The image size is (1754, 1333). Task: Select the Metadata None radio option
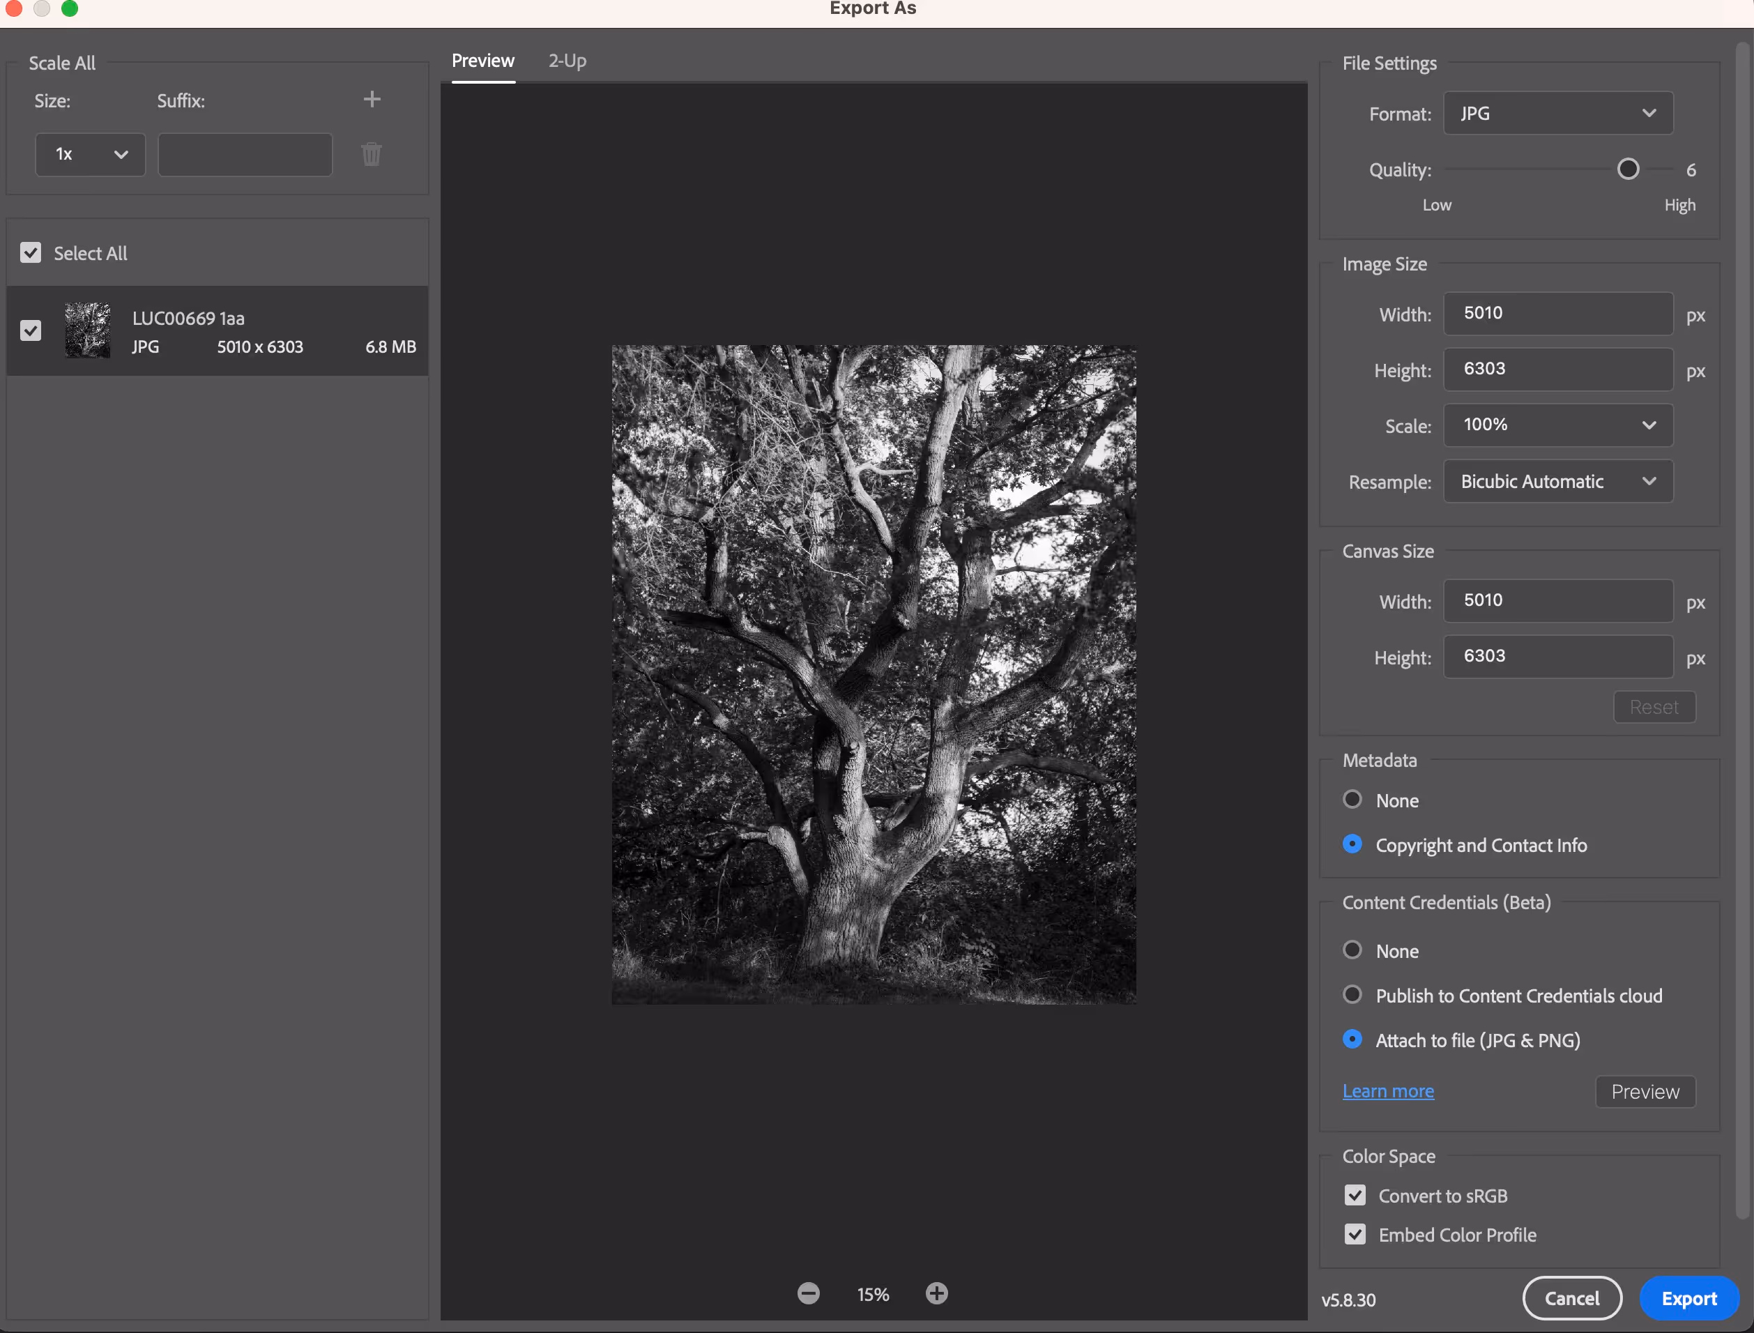[1352, 800]
